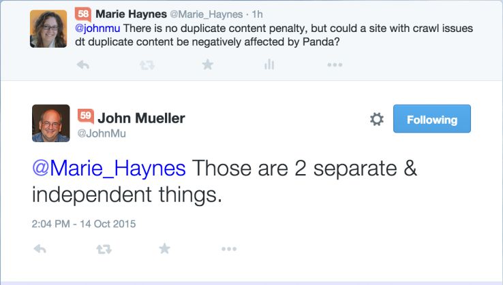Retweet John Mueller's tweet
Screen dimensions: 503x285
coord(104,249)
